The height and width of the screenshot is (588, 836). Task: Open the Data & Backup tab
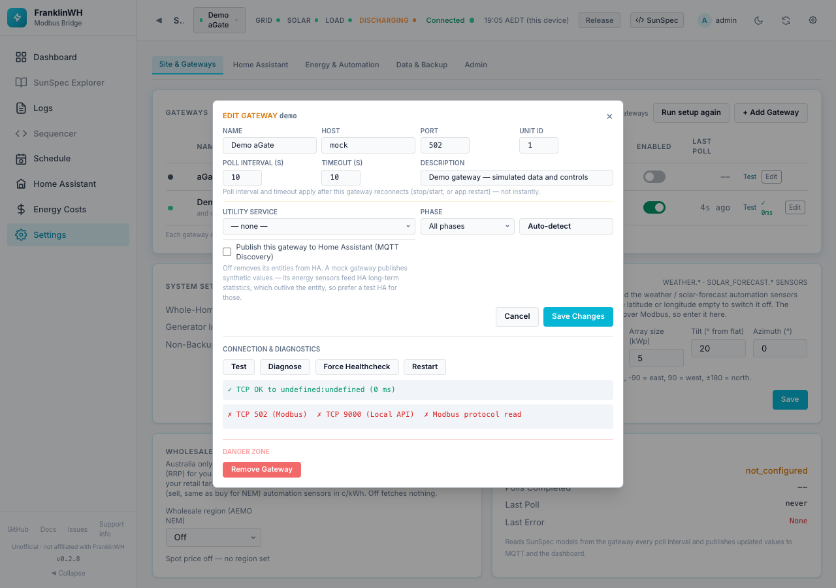click(x=422, y=65)
